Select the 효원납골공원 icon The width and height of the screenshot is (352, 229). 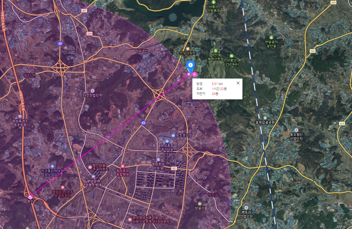(x=265, y=118)
